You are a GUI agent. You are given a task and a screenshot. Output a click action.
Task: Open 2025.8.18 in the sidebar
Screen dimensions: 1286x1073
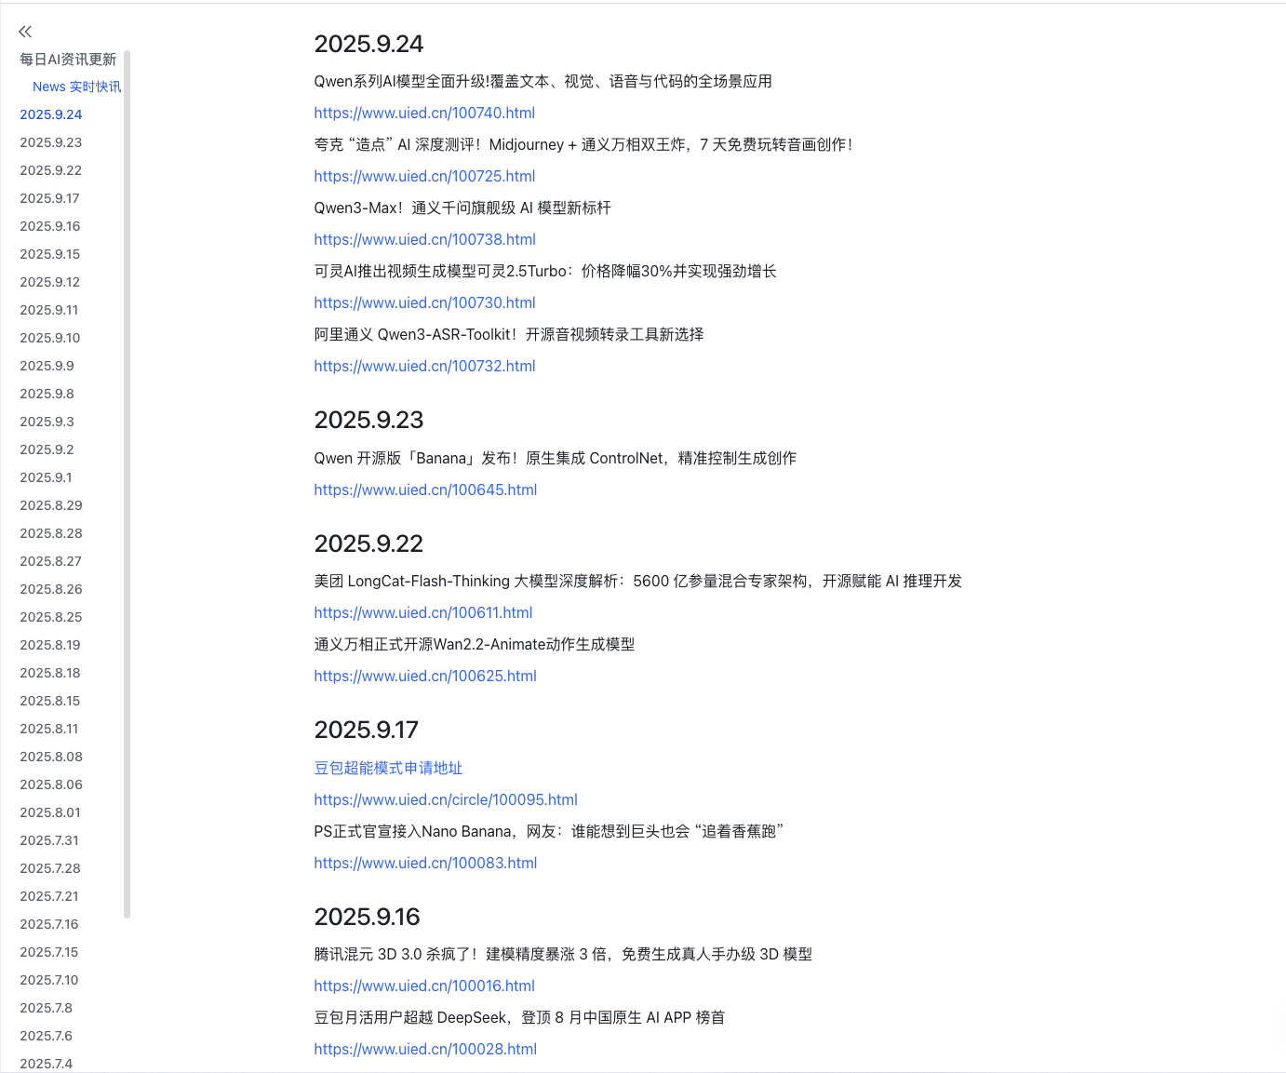(50, 673)
